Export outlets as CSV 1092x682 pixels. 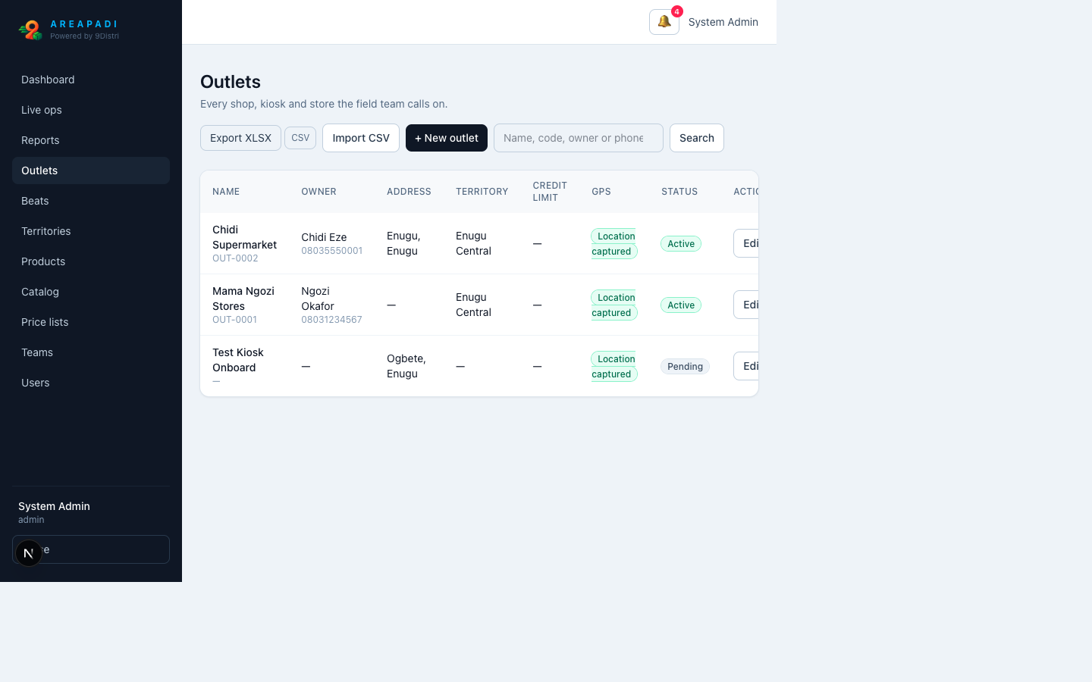(300, 138)
